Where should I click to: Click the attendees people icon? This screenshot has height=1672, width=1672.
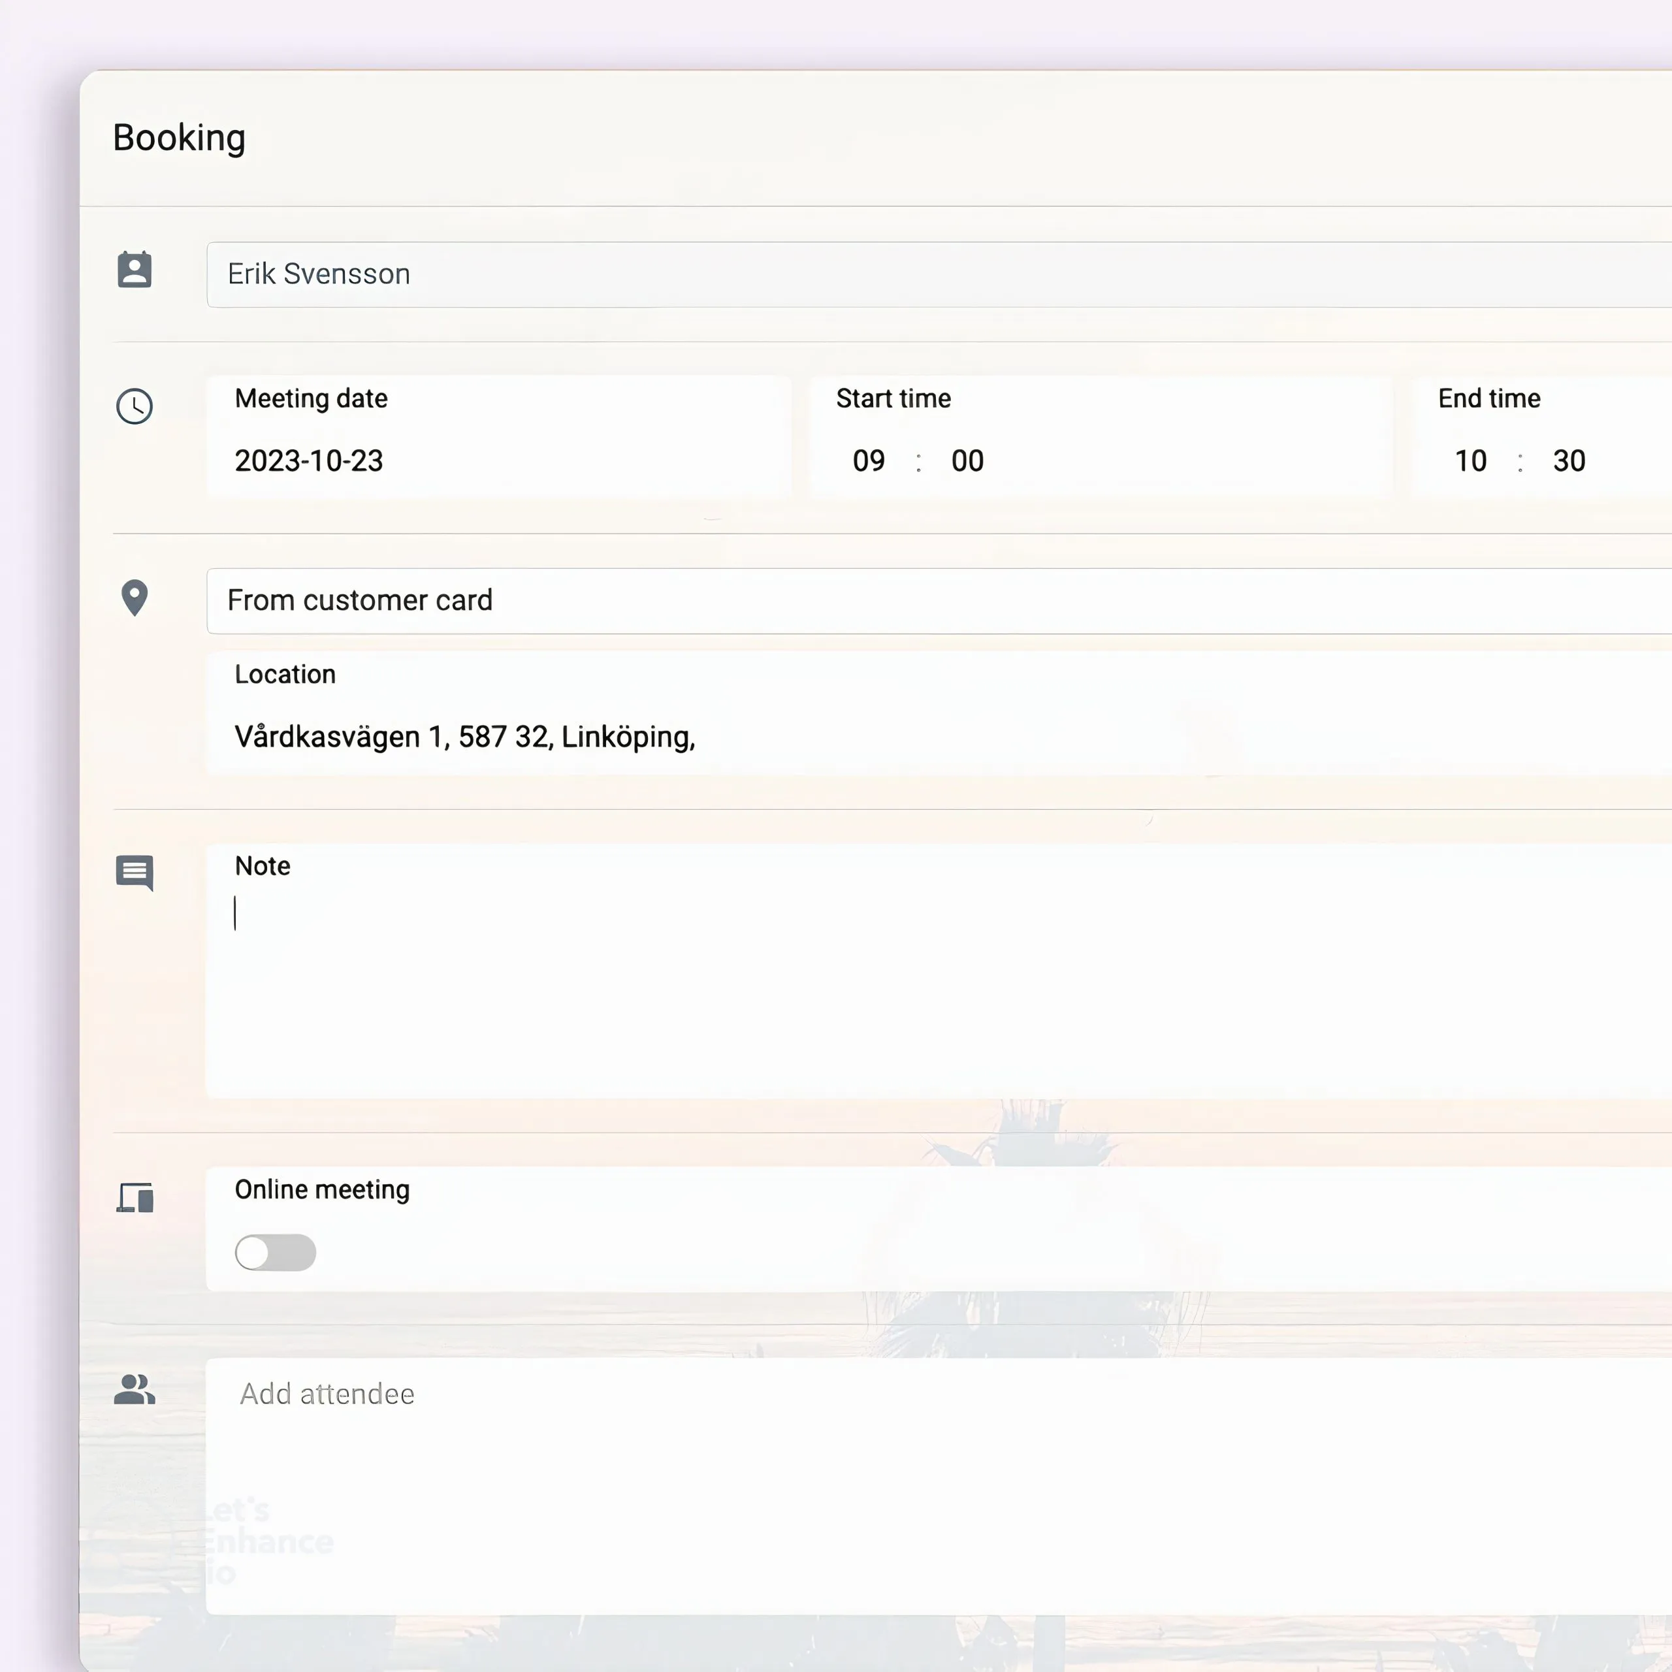pos(134,1389)
